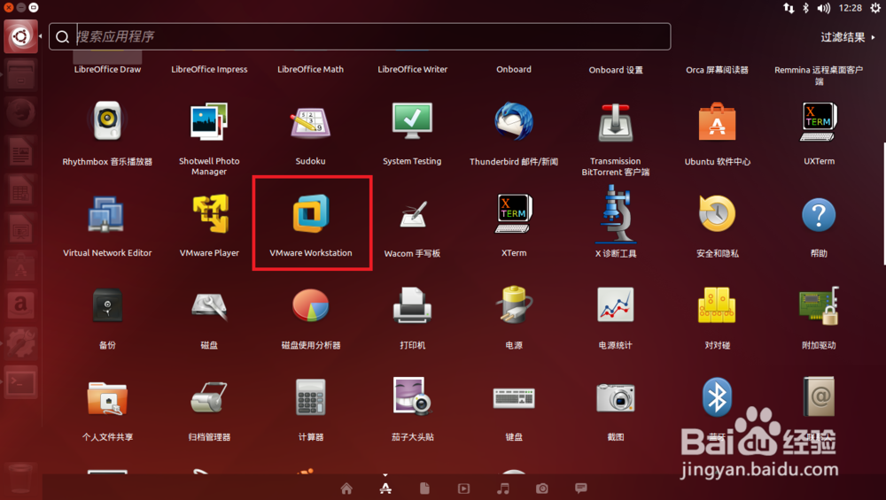
Task: Launch VMware Workstation
Action: 310,213
